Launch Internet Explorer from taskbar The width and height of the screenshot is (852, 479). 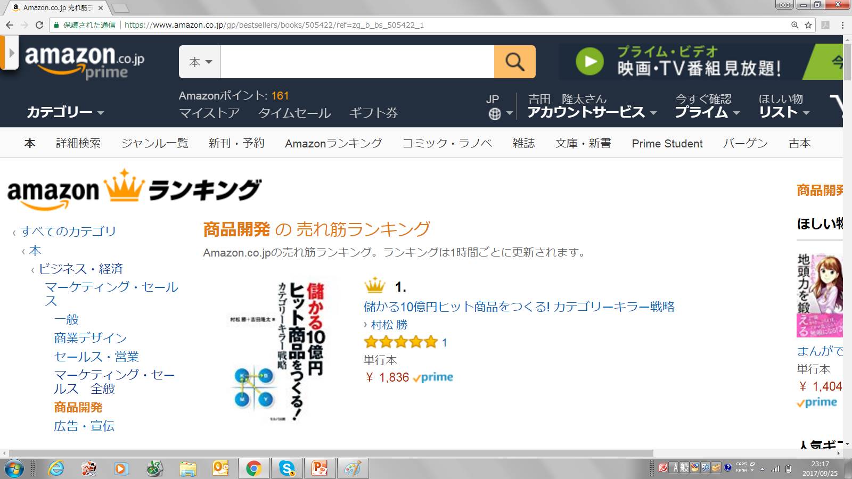pos(56,469)
